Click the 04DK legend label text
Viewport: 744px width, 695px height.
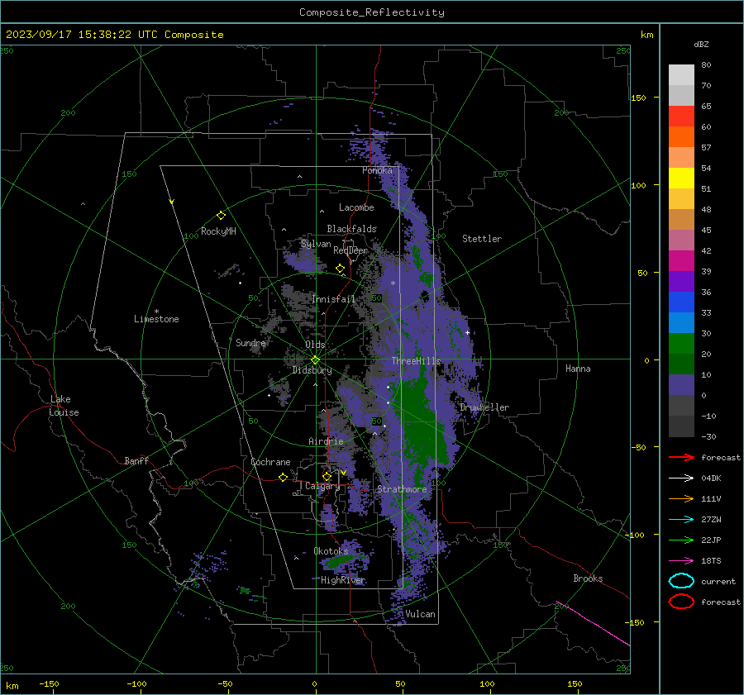point(711,478)
